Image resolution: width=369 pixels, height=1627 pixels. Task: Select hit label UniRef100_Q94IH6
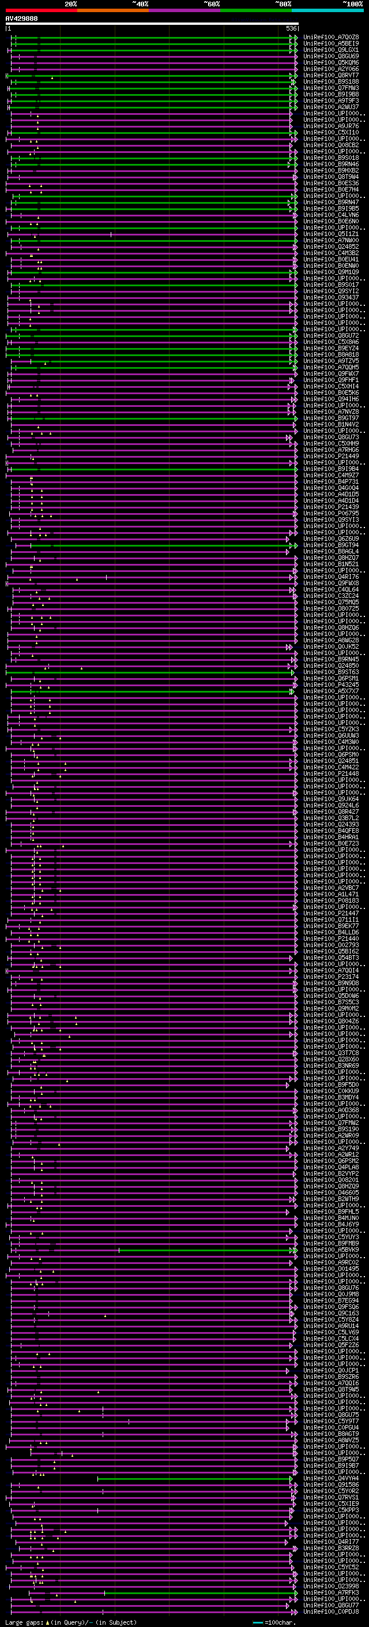(x=331, y=399)
